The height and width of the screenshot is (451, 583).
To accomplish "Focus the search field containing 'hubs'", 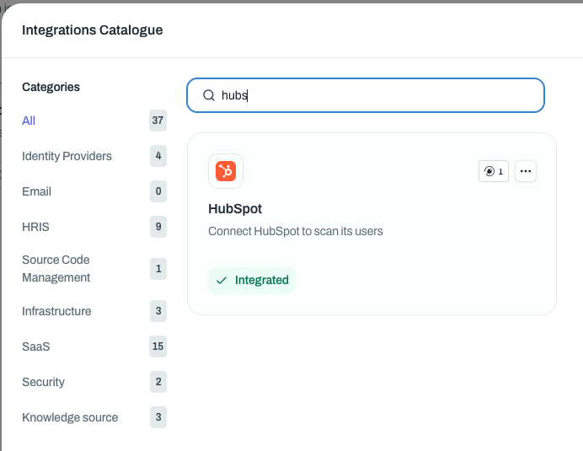I will click(x=371, y=95).
